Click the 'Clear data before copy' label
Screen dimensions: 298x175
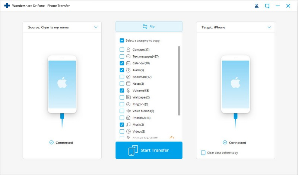pos(222,153)
